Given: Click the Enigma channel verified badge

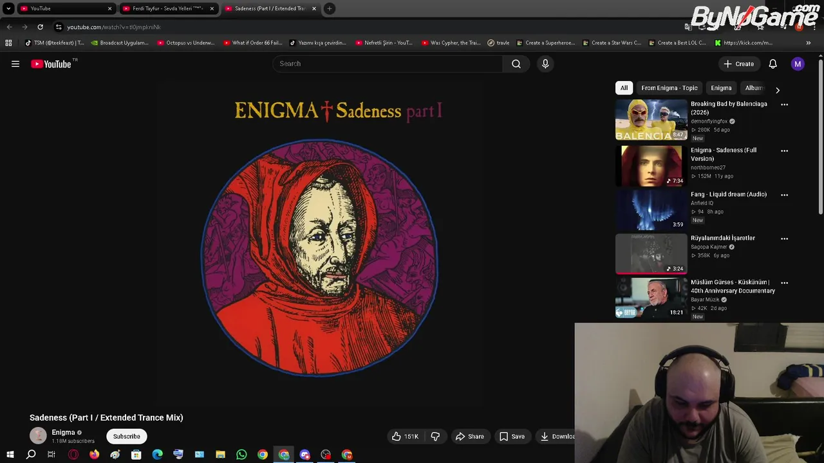Looking at the screenshot, I should [80, 433].
